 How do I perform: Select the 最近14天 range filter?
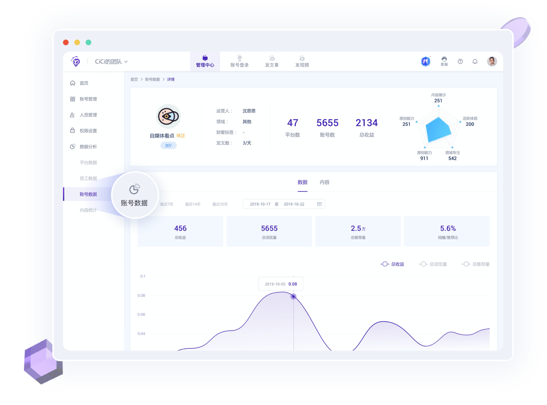point(193,204)
